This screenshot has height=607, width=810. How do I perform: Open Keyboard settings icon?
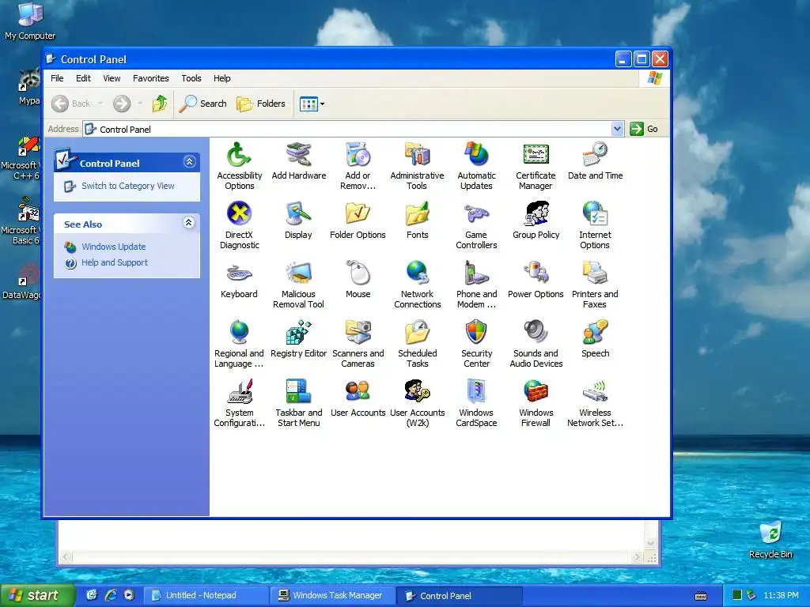tap(239, 279)
